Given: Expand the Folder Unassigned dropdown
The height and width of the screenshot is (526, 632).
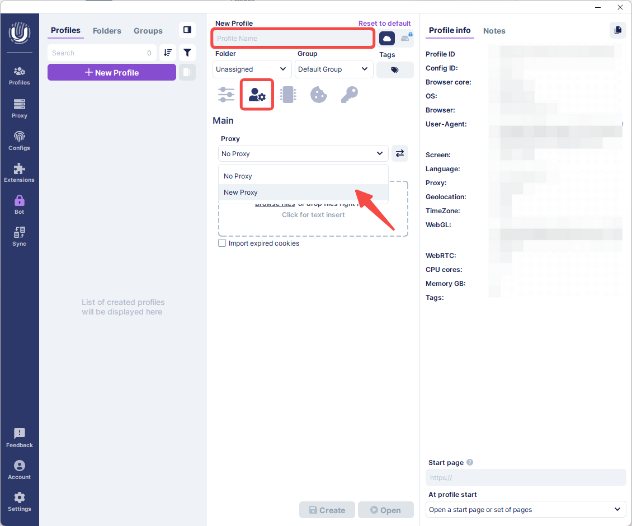Looking at the screenshot, I should coord(252,69).
